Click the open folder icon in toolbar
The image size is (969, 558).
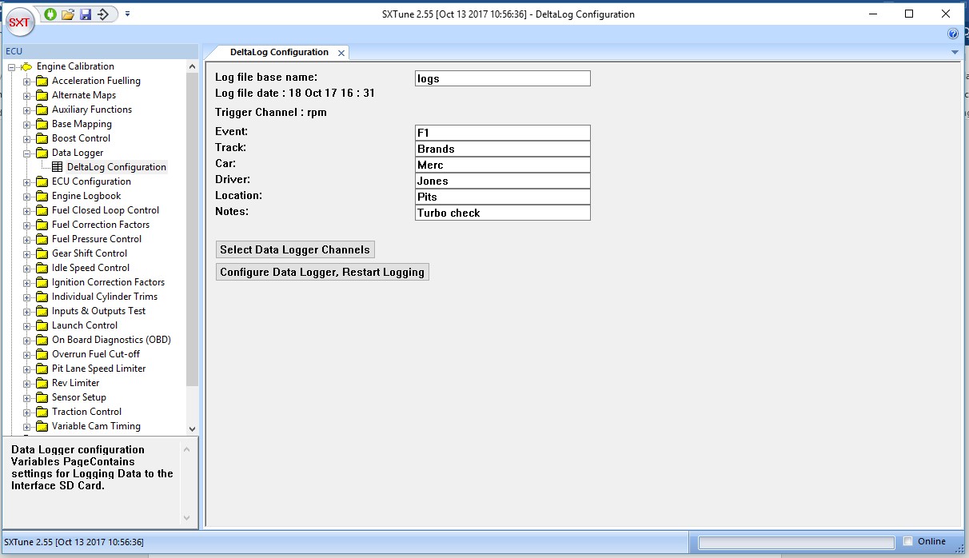click(68, 14)
